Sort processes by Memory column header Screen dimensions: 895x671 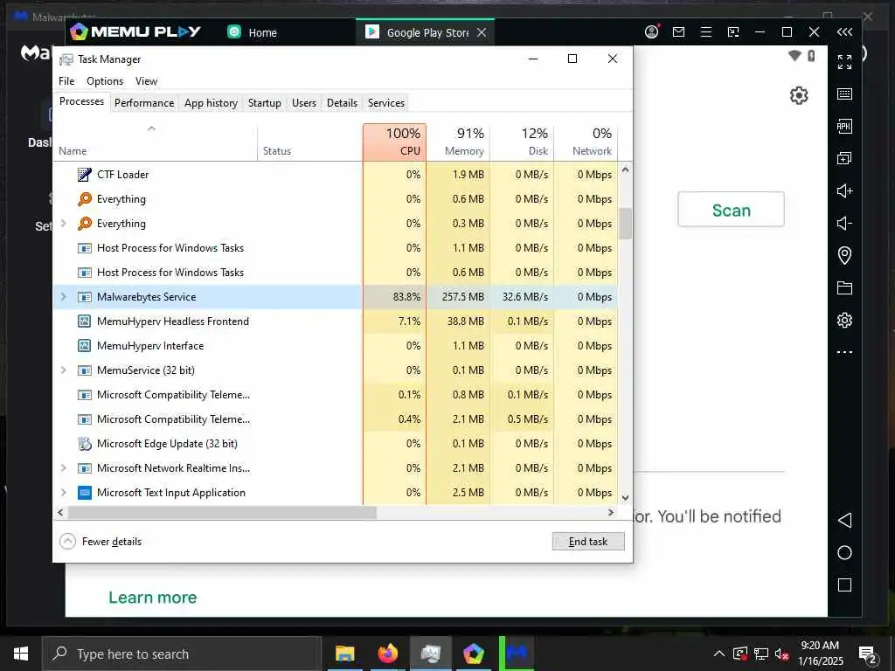click(x=458, y=142)
